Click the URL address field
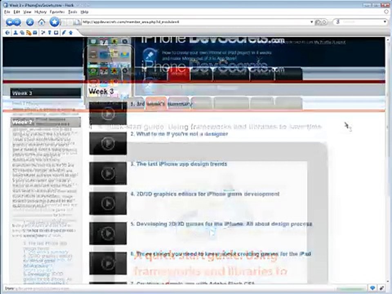The height and width of the screenshot is (294, 392). 195,22
